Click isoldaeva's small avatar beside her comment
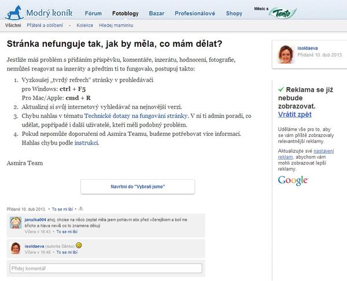The image size is (347, 281). [x=16, y=247]
